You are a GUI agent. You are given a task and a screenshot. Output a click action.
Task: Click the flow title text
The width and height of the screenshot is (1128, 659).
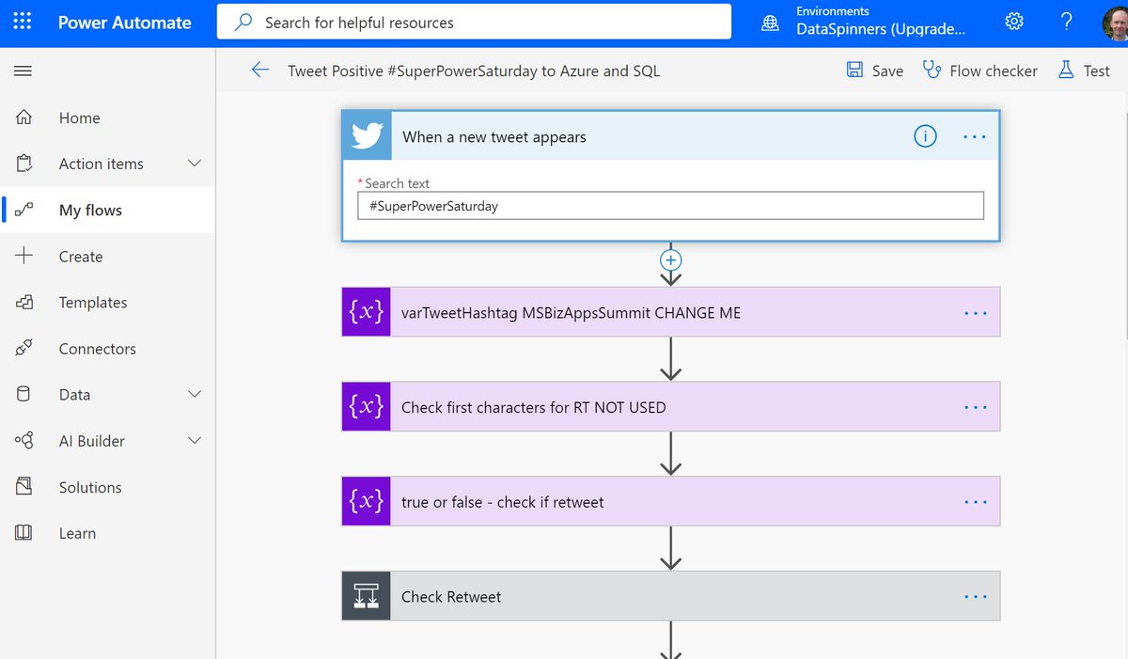pos(474,71)
